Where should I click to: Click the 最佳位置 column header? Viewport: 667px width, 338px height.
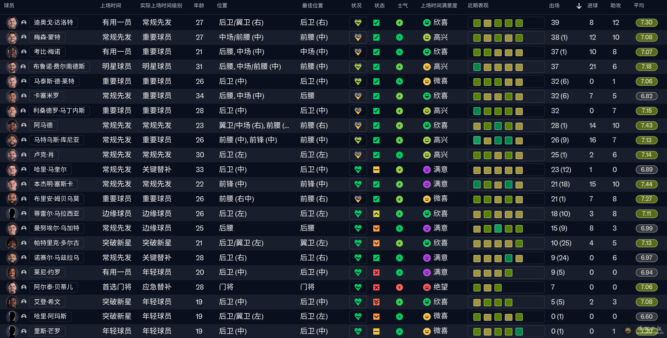(312, 6)
